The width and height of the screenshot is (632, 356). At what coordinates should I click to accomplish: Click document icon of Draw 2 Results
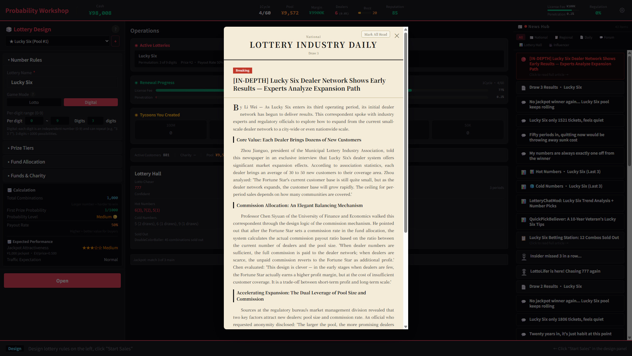[523, 287]
